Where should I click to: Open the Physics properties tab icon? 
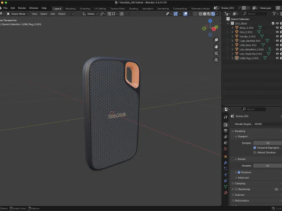click(226, 175)
